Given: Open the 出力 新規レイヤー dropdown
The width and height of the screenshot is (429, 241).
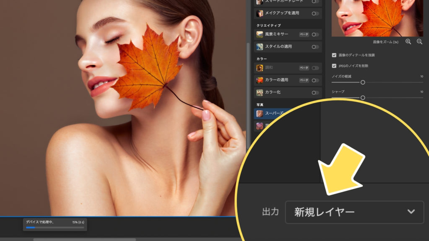Looking at the screenshot, I should pyautogui.click(x=354, y=212).
